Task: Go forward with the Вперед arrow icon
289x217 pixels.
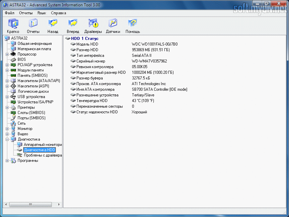Action: 73,23
